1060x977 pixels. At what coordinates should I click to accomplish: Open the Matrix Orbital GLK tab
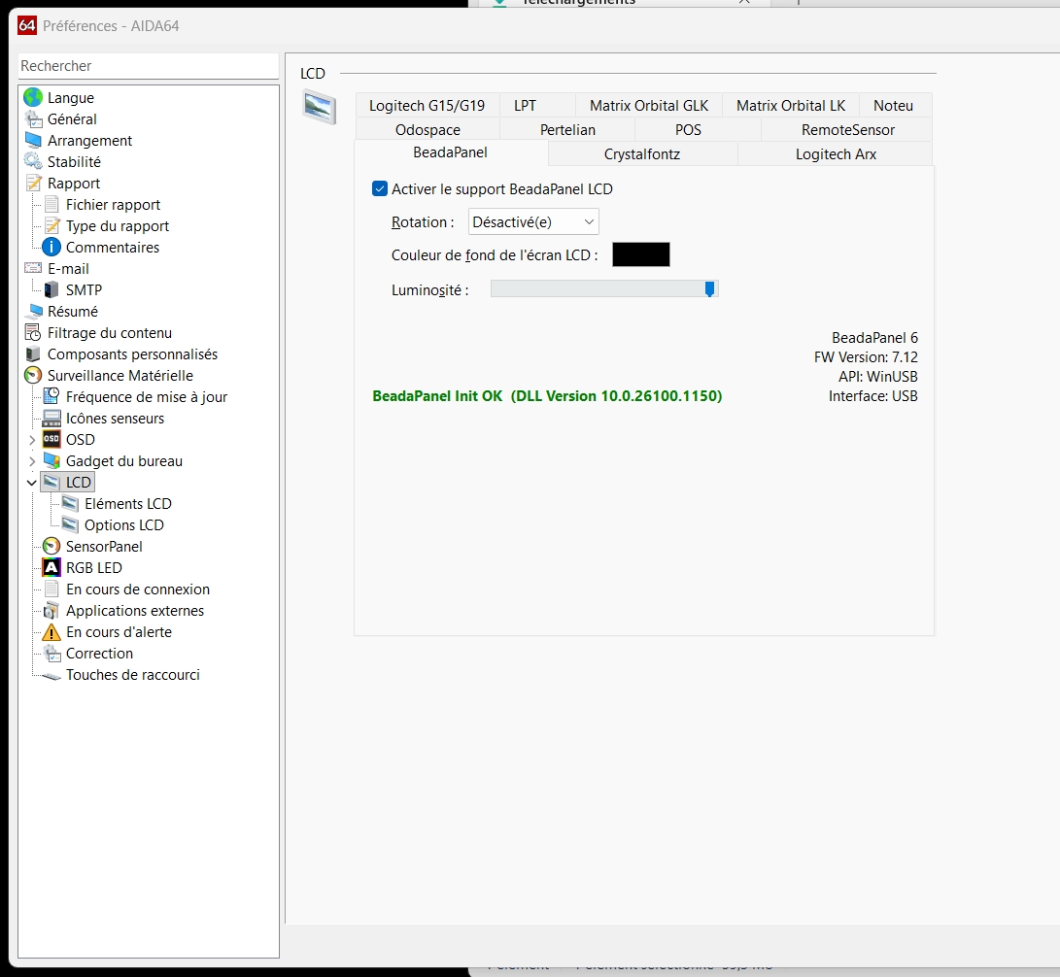pyautogui.click(x=649, y=106)
